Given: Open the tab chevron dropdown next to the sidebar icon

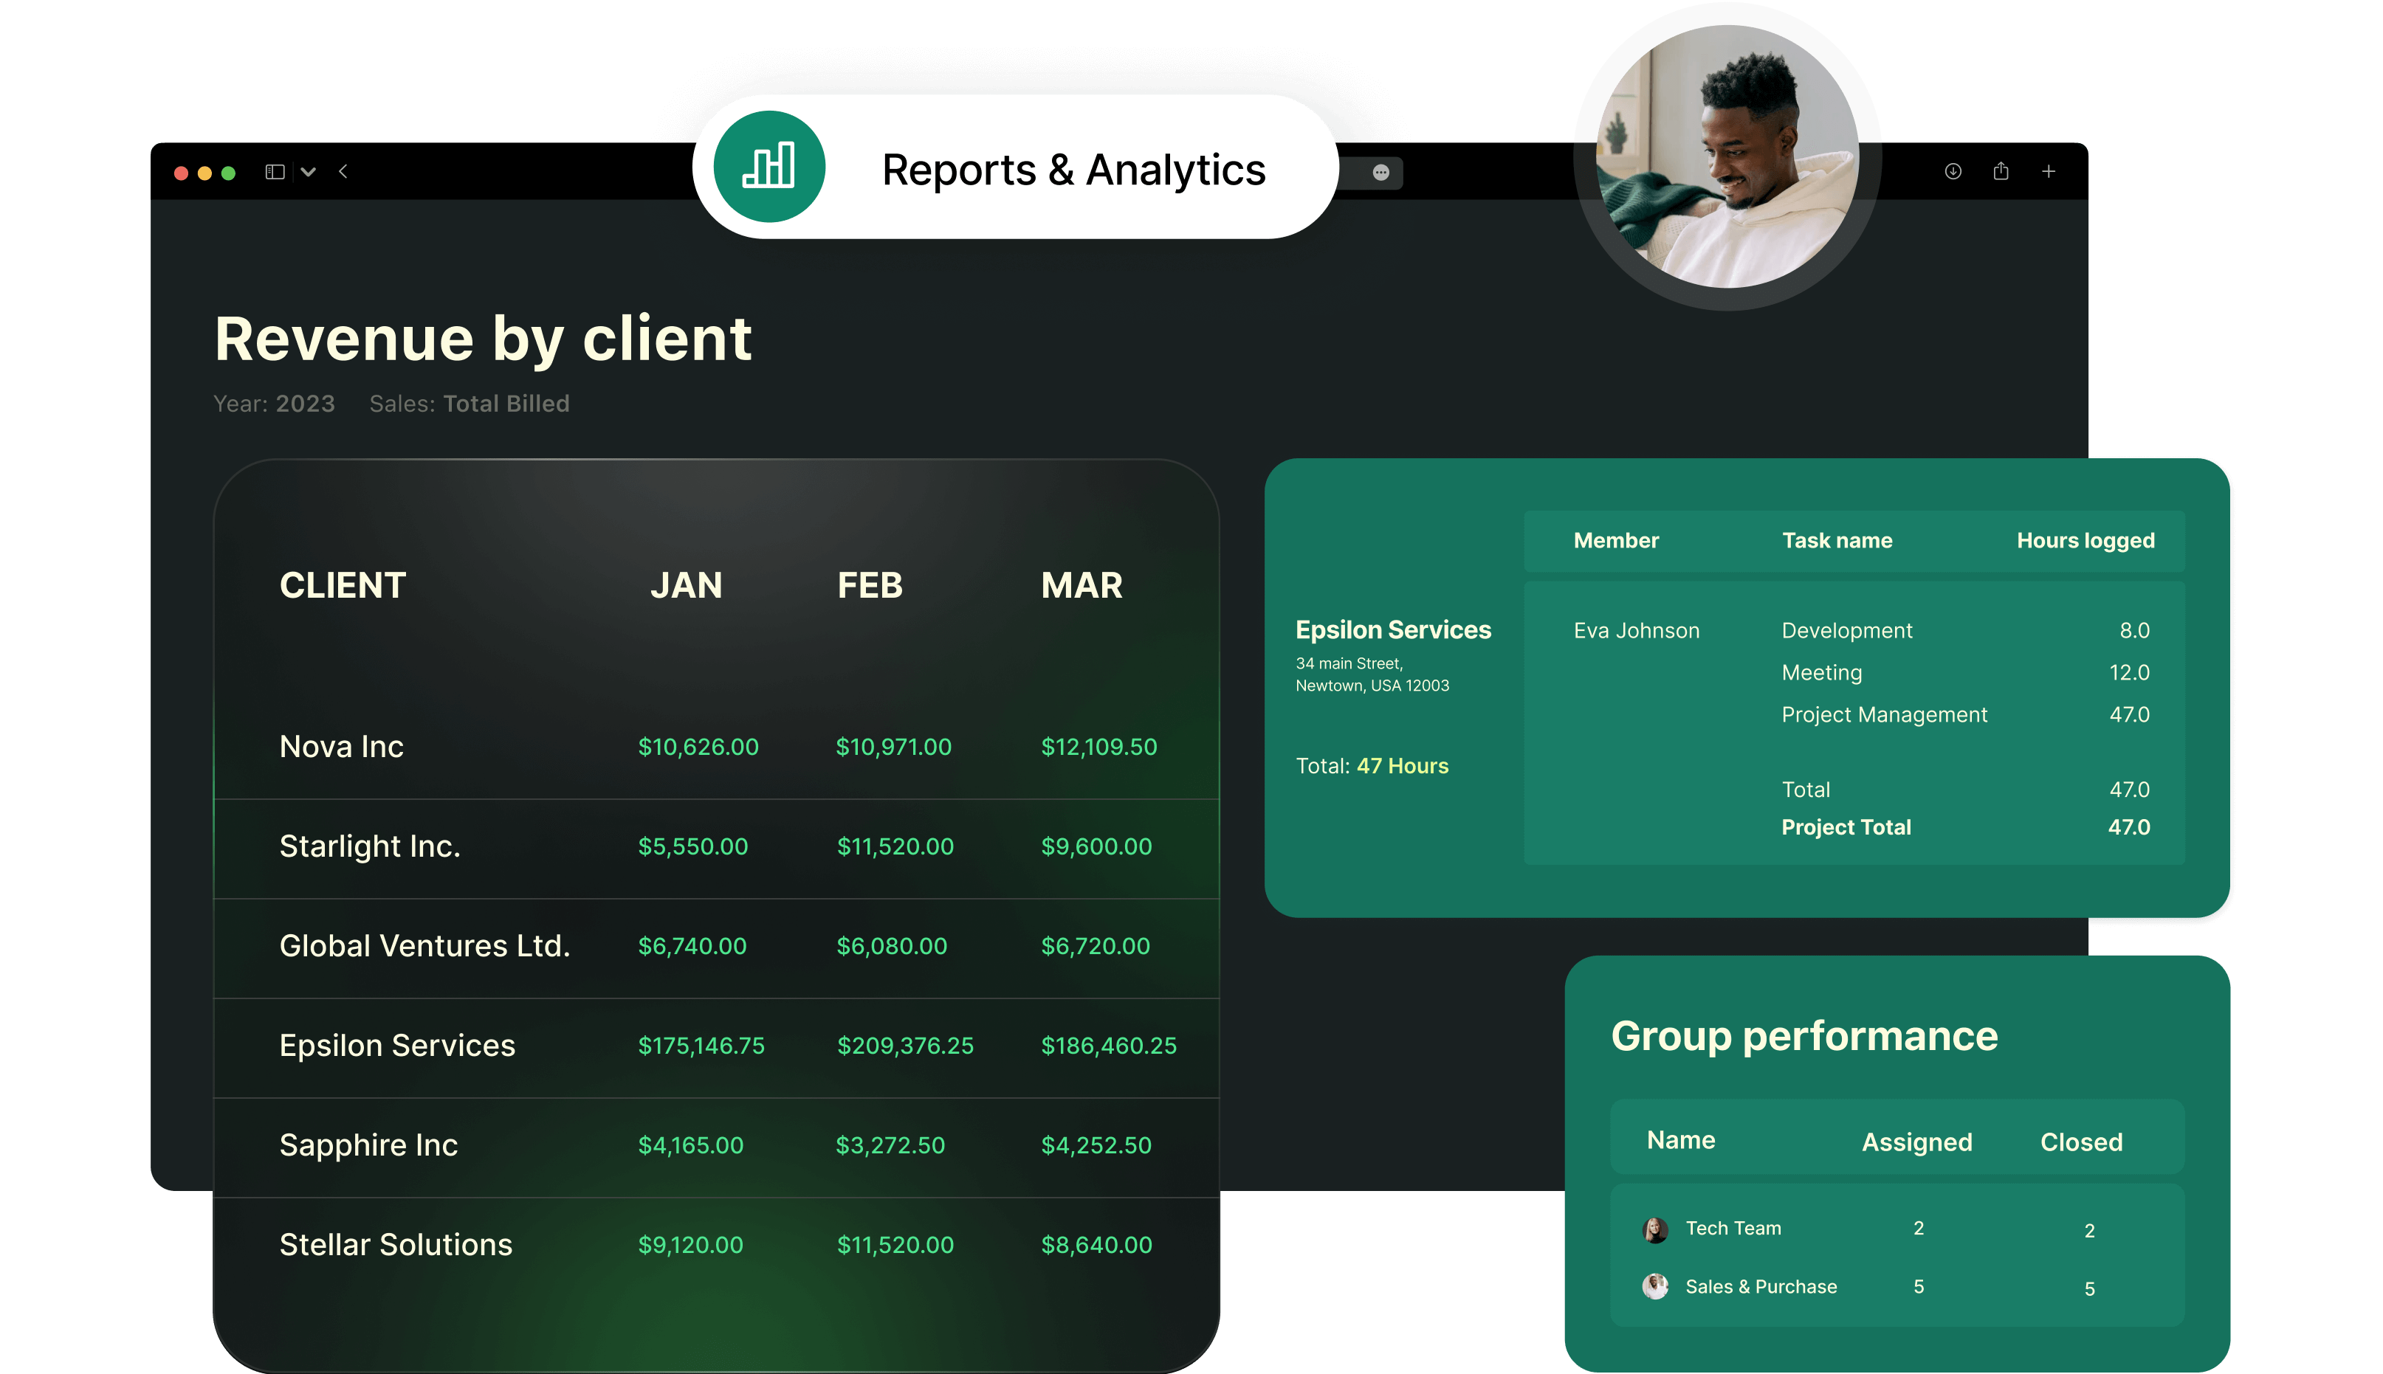Looking at the screenshot, I should coord(309,170).
